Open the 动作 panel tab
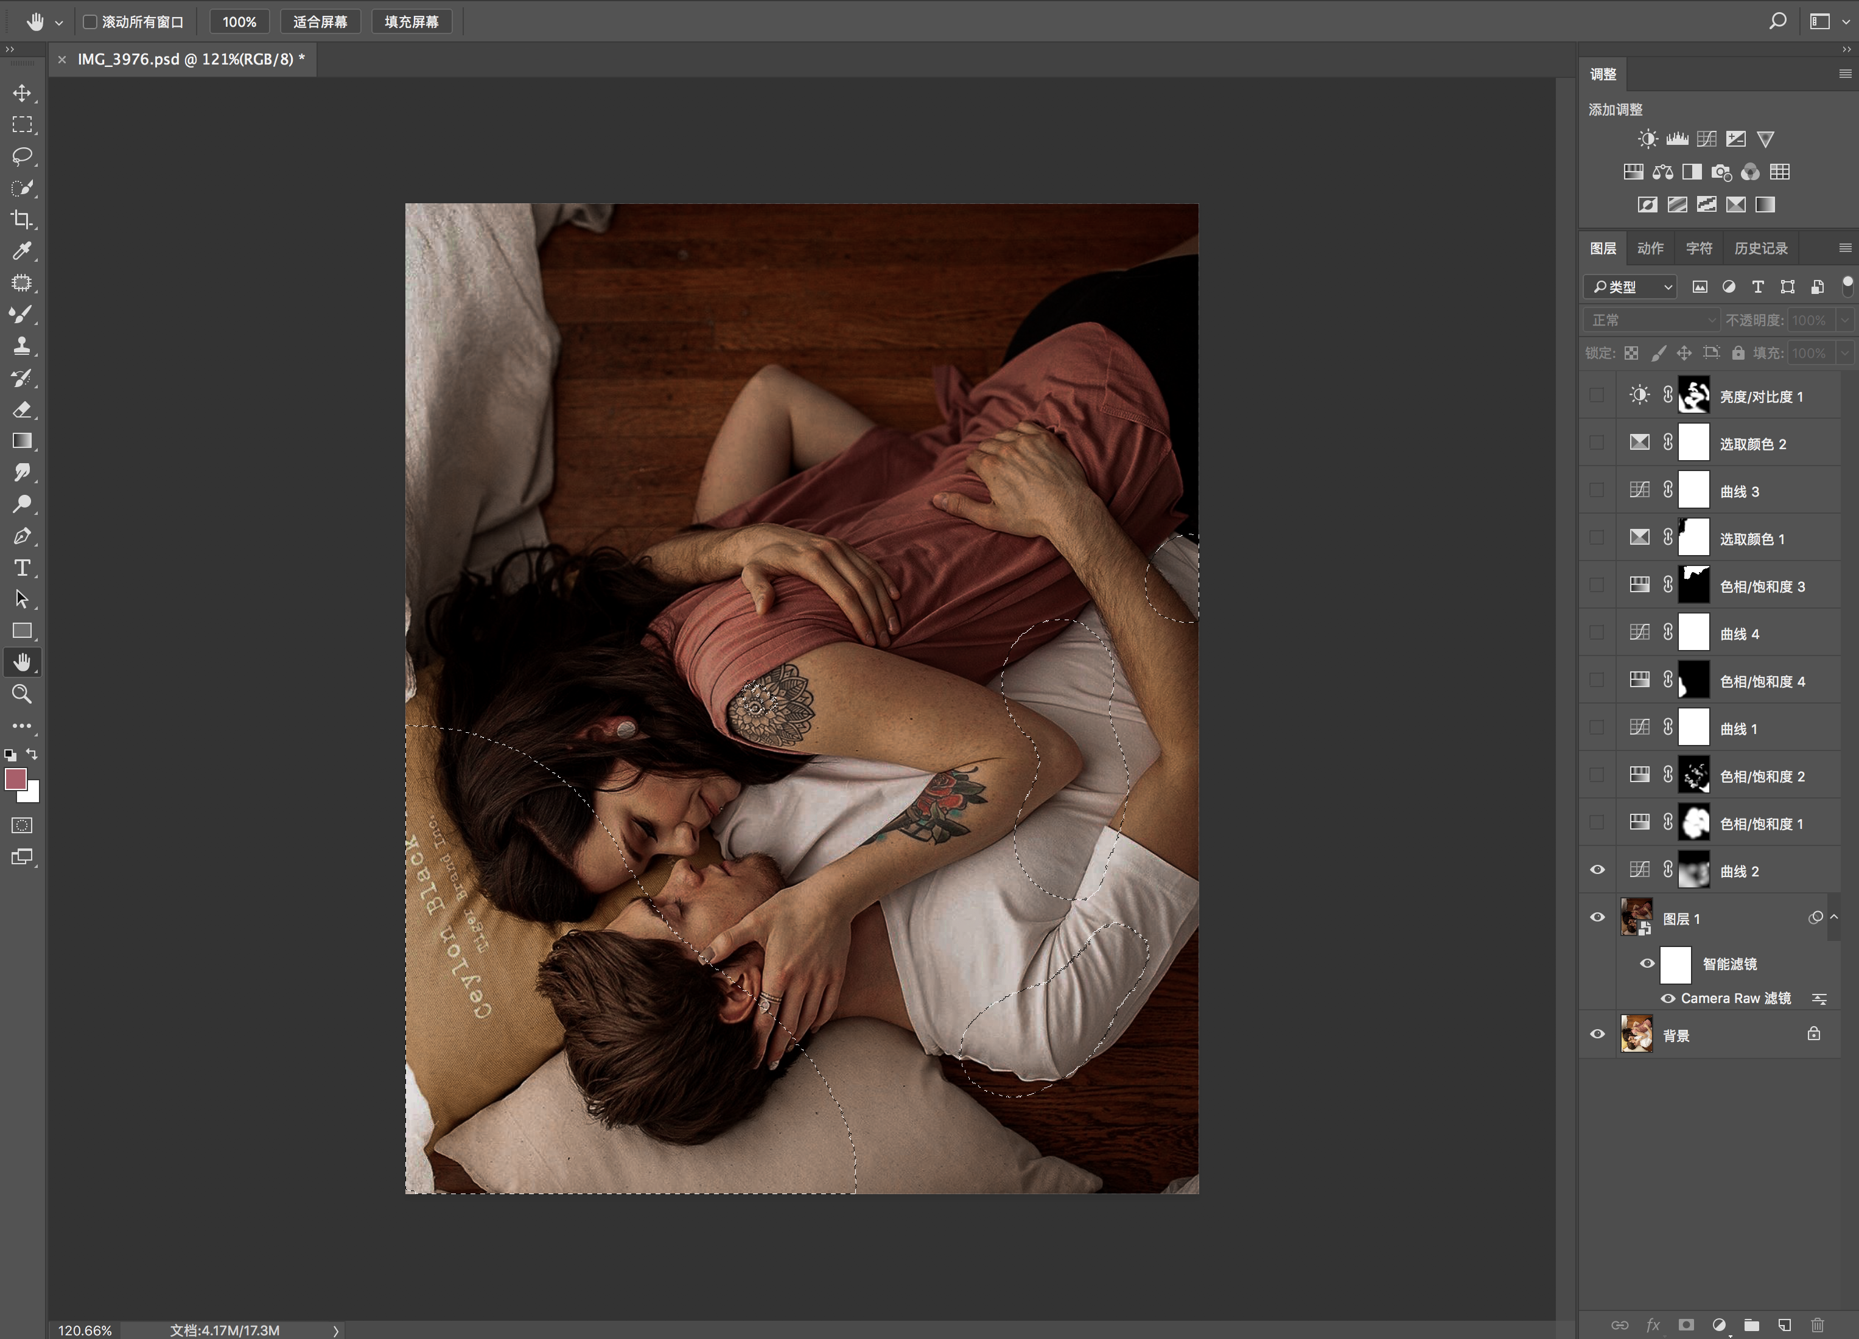Viewport: 1859px width, 1339px height. (x=1650, y=248)
